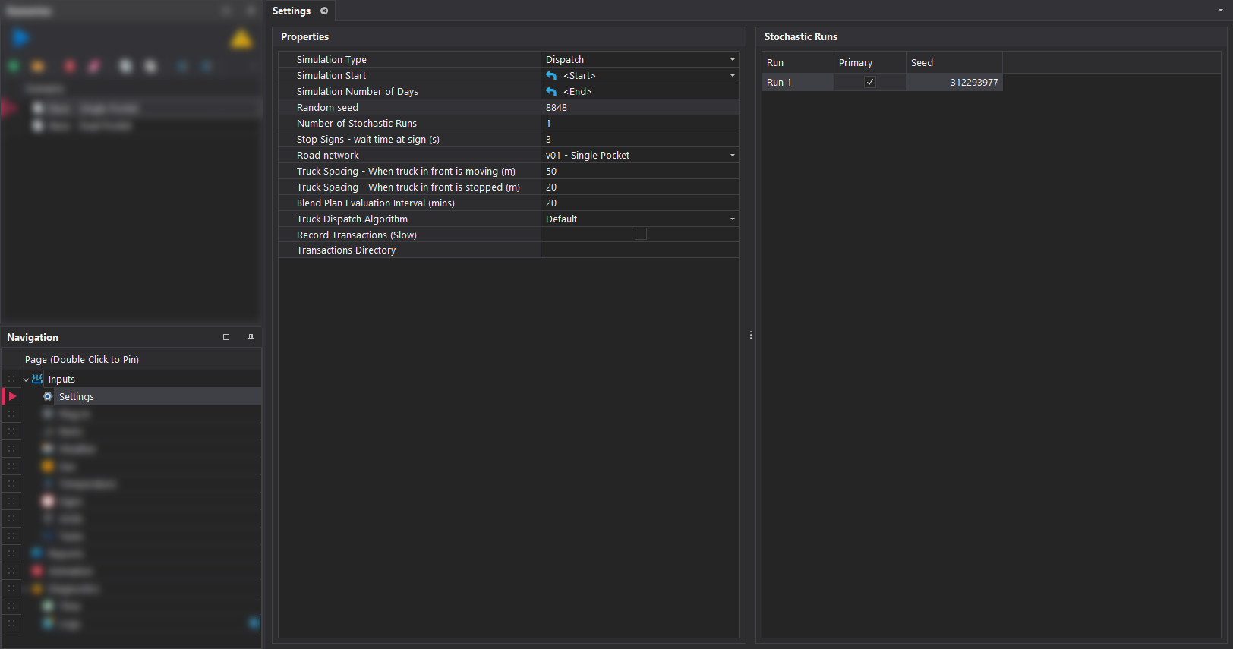Click the blue run play icon
This screenshot has height=649, width=1233.
[x=20, y=38]
